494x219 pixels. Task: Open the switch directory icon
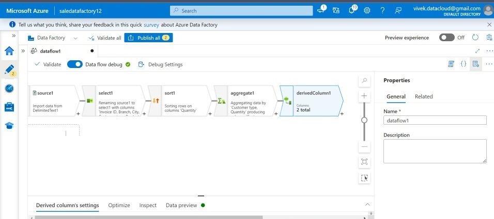click(336, 10)
